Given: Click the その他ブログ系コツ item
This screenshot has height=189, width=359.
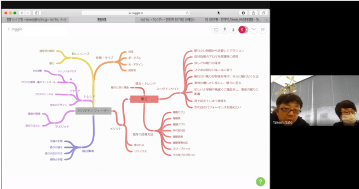Looking at the screenshot, I should [184, 155].
